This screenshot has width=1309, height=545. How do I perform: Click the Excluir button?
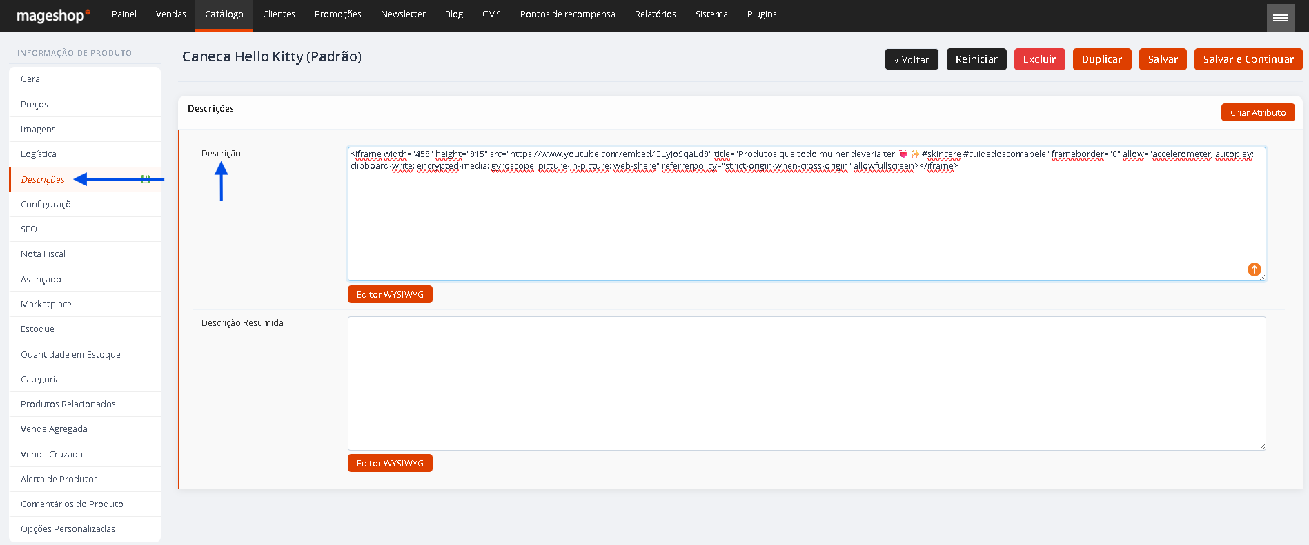(1039, 59)
